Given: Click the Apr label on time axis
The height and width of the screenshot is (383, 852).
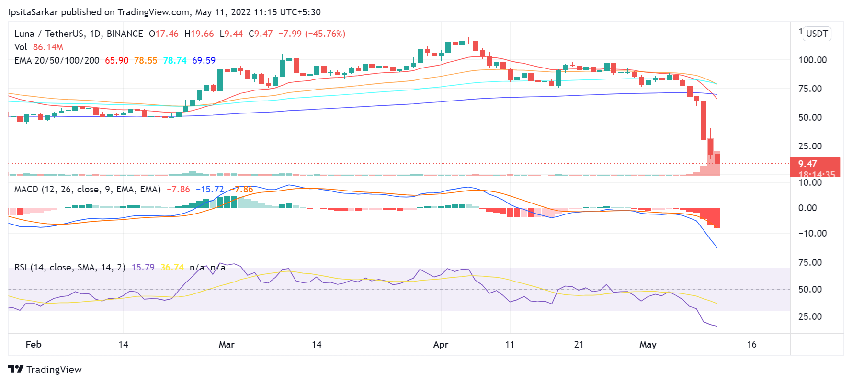Looking at the screenshot, I should pyautogui.click(x=441, y=344).
